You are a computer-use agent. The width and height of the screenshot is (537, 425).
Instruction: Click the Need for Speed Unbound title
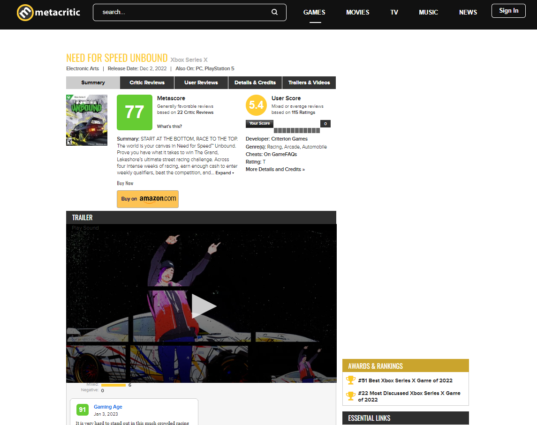(x=117, y=58)
